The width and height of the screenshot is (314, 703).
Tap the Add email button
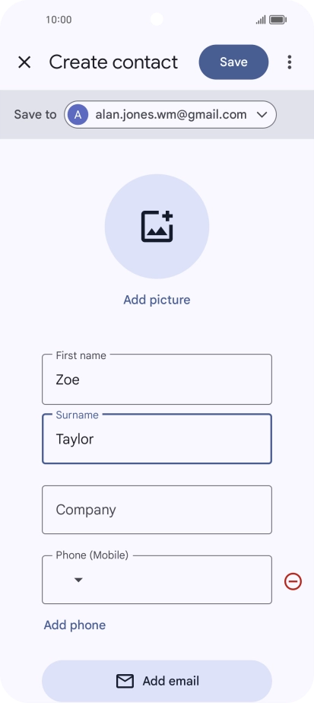point(157,681)
